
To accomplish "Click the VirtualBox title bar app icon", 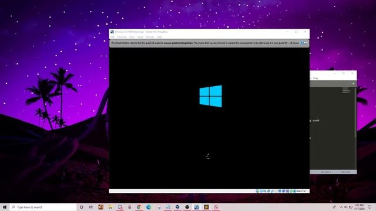I will click(x=112, y=32).
